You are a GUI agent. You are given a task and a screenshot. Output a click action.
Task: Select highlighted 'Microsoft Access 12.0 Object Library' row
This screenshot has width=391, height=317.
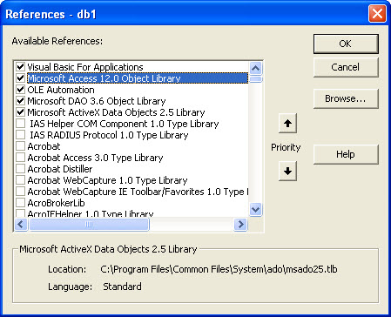click(138, 78)
